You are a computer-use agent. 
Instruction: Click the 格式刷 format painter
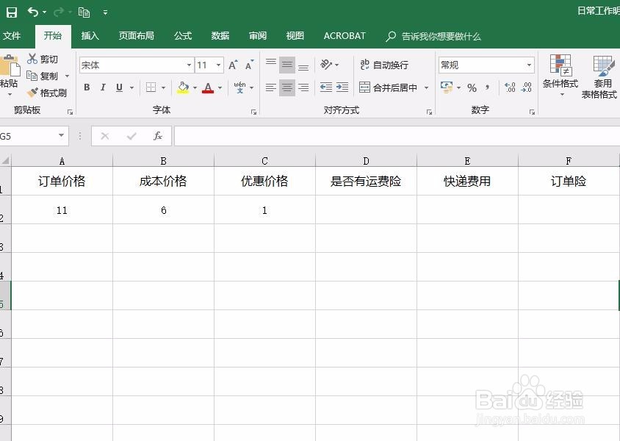pyautogui.click(x=47, y=93)
